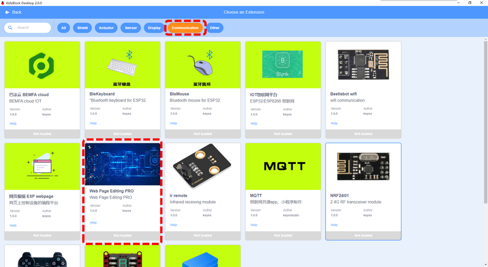Load Beetlebot wifi via Not loaded bar
This screenshot has width=488, height=267.
(364, 134)
